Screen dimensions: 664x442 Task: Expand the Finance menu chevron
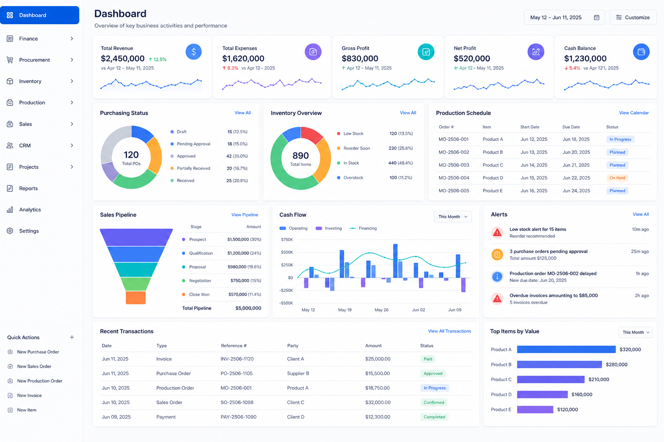[72, 39]
